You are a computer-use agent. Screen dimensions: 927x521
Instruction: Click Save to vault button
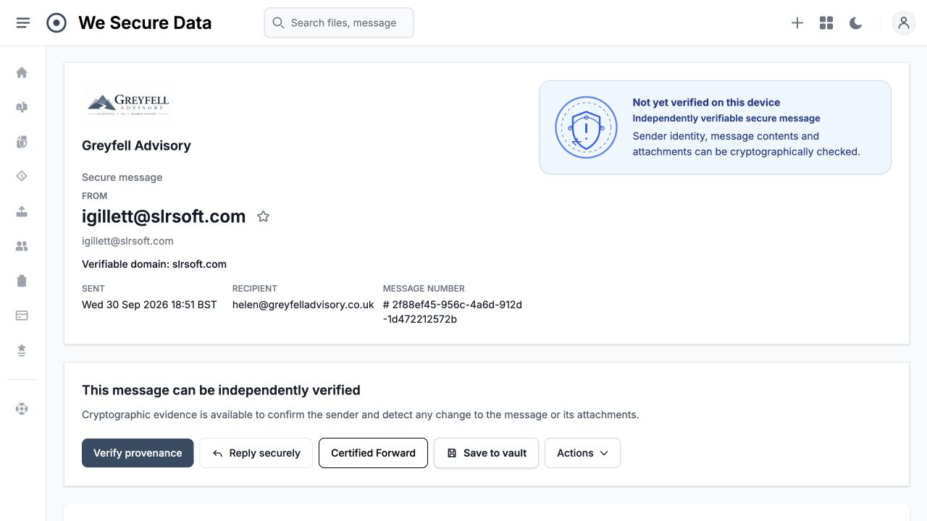486,453
